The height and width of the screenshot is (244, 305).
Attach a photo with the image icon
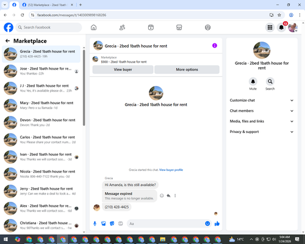click(x=104, y=224)
